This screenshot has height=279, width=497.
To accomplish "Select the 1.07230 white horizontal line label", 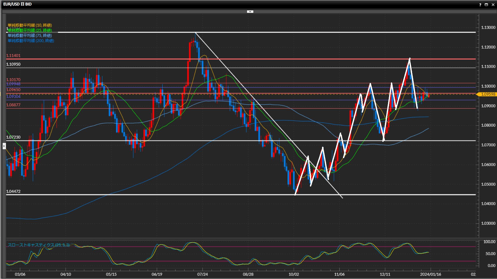I will coord(13,137).
